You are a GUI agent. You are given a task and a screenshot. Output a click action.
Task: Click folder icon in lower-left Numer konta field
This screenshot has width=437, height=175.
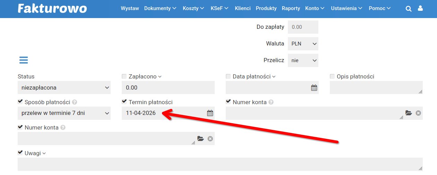click(x=200, y=139)
